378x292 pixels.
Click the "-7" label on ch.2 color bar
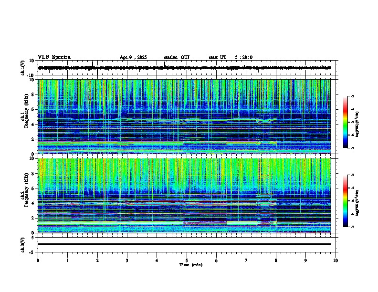[x=352, y=227]
